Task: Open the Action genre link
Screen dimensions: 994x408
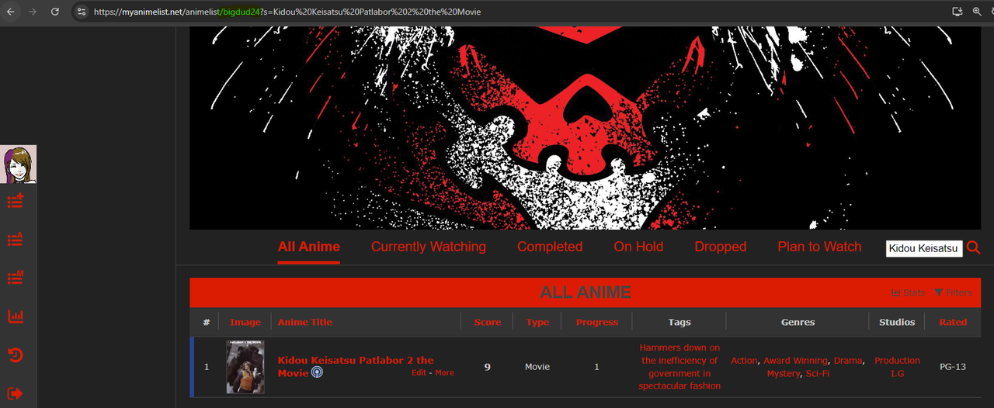Action: click(x=744, y=361)
